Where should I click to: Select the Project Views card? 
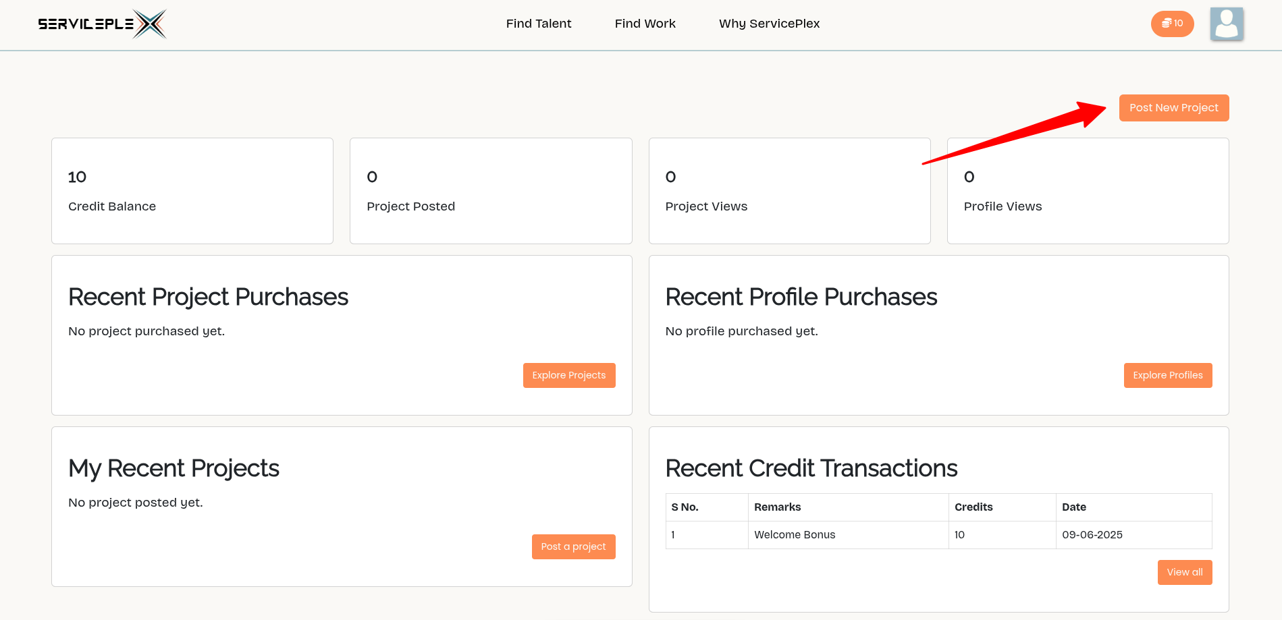click(x=789, y=191)
